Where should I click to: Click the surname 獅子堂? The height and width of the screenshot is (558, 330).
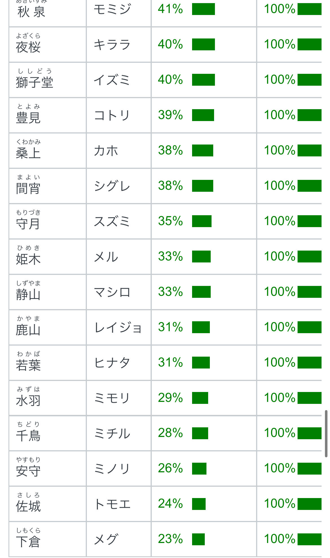point(34,82)
